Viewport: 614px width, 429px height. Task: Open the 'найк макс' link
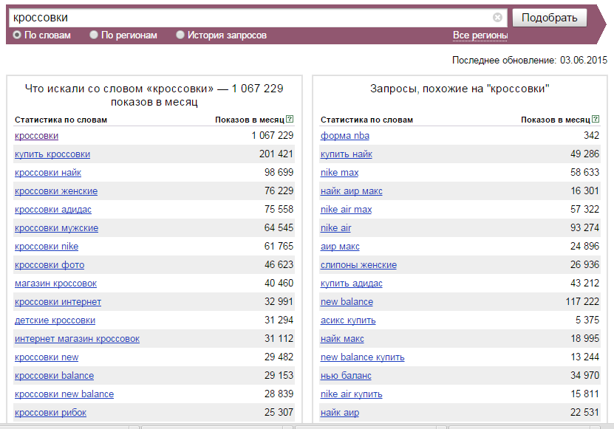(342, 339)
